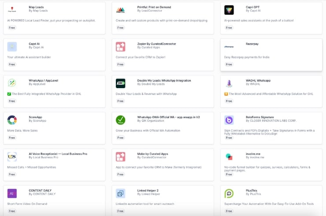Click 'By Linked Helper' author text
This screenshot has height=216, width=326.
point(148,194)
